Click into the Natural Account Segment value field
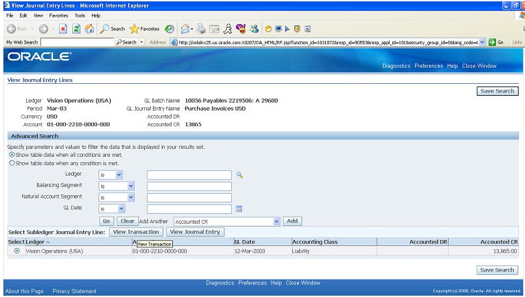This screenshot has height=297, width=525. 189,198
